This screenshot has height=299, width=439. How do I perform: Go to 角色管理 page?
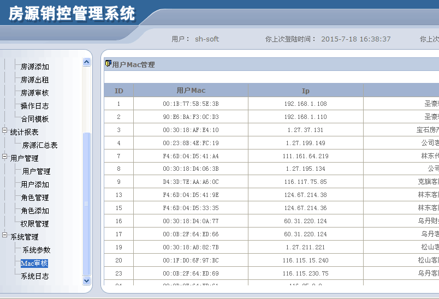pyautogui.click(x=35, y=198)
